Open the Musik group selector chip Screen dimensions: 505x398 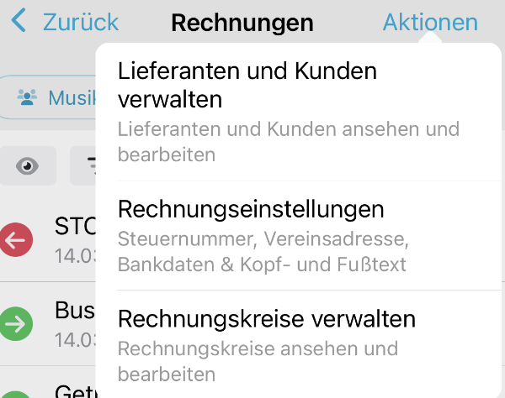click(48, 97)
